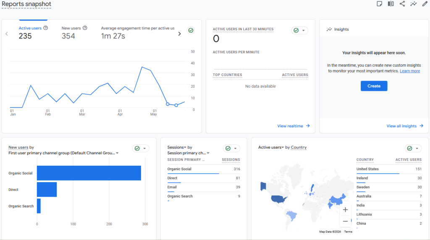430x240 pixels.
Task: Click United States on the map
Action: [278, 199]
